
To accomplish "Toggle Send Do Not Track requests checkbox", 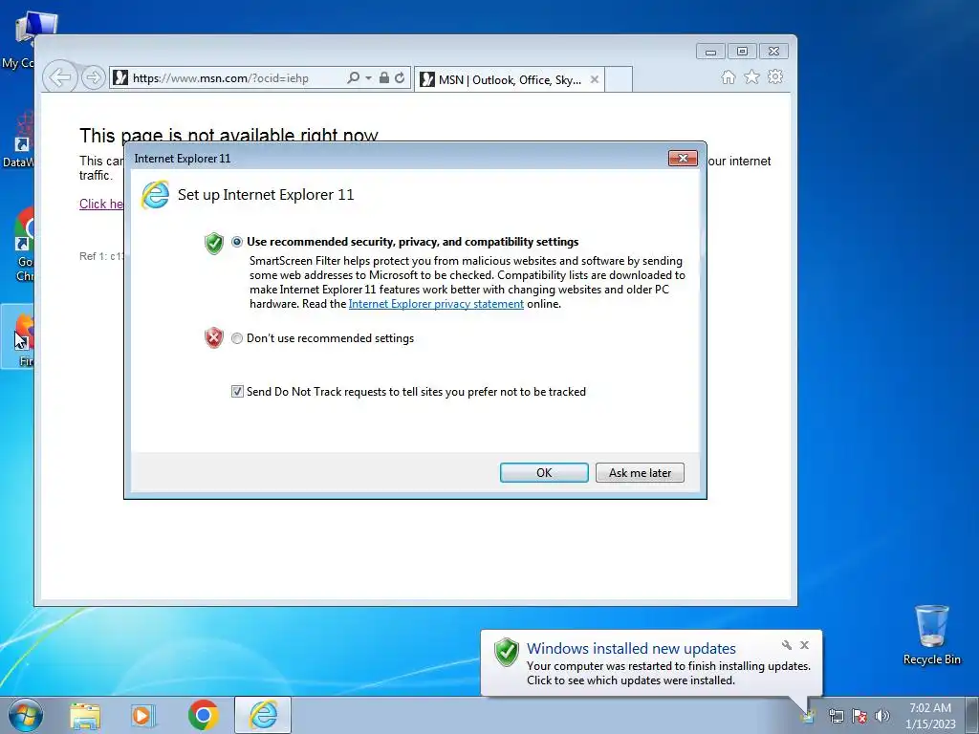I will (x=237, y=391).
